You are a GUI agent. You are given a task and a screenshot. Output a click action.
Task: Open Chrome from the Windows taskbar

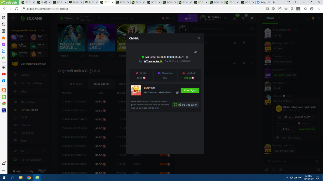coord(29,178)
